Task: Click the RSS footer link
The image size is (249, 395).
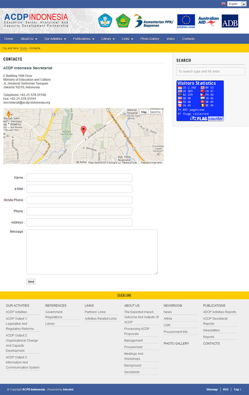Action: pos(226,389)
